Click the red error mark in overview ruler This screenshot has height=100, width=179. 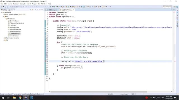tap(175, 61)
